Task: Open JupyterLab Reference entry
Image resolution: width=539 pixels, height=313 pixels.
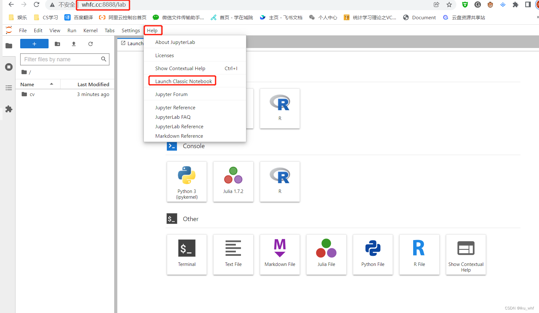Action: pos(195,126)
